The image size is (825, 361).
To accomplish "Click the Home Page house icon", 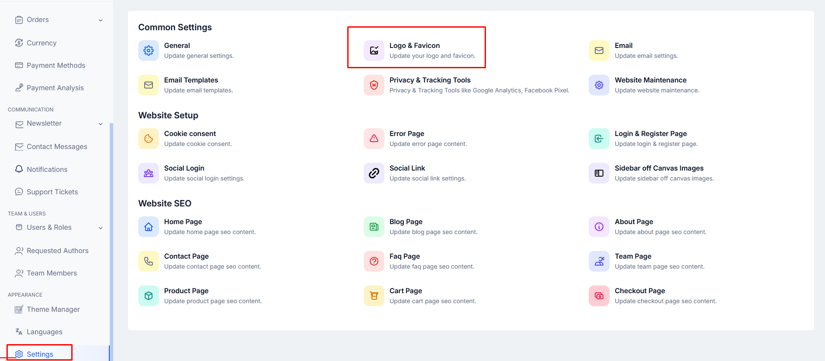I will 149,227.
